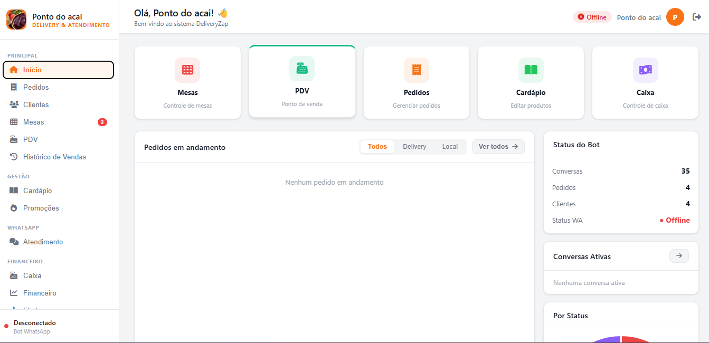Click the Cardápio book icon in sidebar
Viewport: 709px width, 343px height.
coord(14,190)
